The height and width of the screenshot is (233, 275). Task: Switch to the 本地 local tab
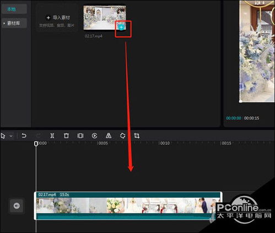[x=12, y=9]
